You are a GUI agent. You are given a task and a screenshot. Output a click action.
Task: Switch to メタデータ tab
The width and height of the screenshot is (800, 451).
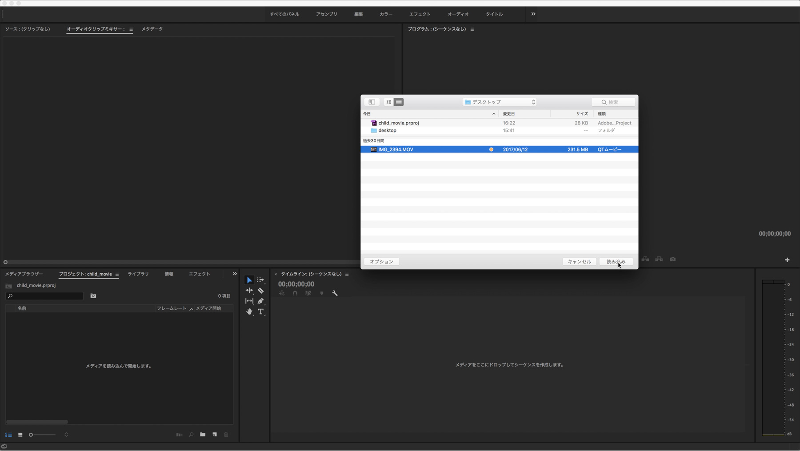point(152,29)
